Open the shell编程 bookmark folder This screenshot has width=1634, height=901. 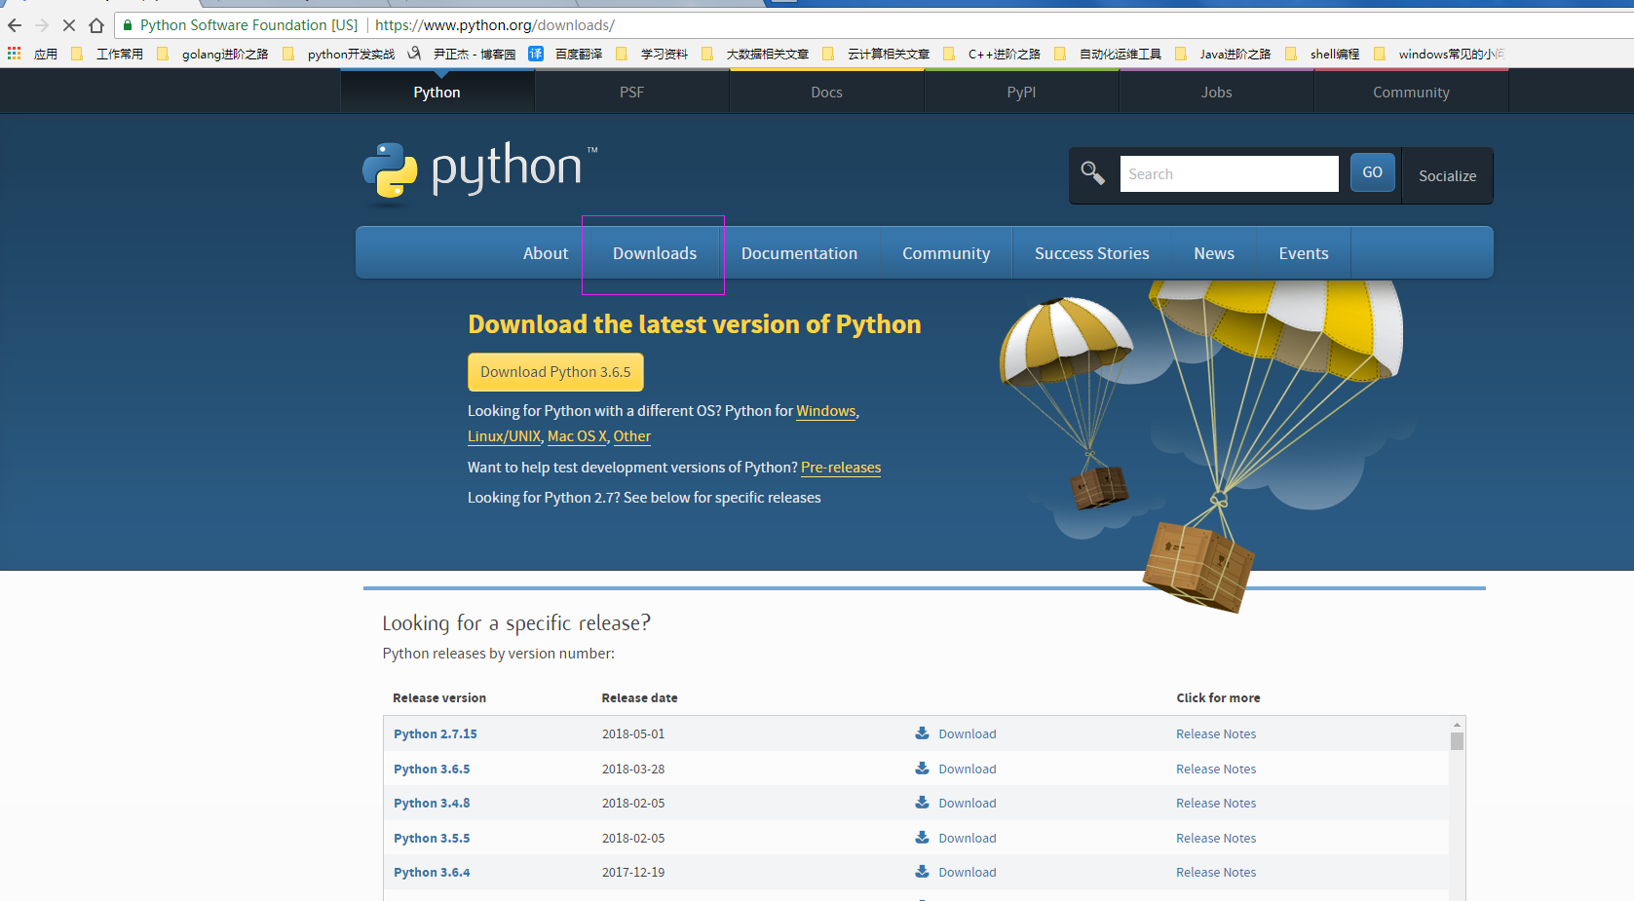[x=1322, y=54]
